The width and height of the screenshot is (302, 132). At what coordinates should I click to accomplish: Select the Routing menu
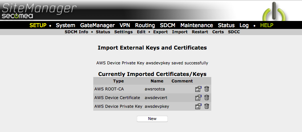[145, 25]
